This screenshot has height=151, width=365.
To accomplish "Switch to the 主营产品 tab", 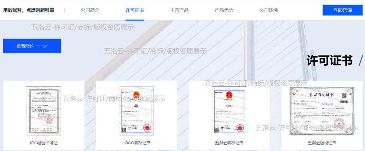I will coord(179,10).
